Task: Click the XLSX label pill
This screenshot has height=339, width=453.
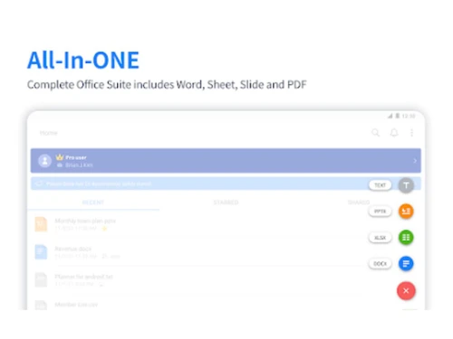Action: [381, 238]
